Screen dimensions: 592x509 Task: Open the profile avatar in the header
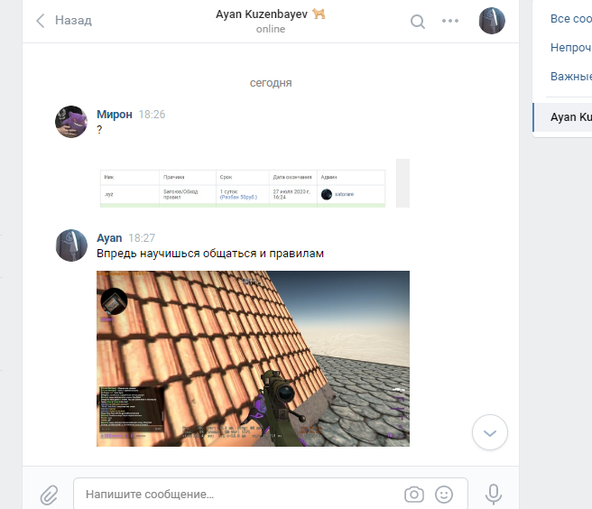tap(492, 21)
